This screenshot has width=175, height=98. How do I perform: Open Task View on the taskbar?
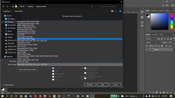pos(16,96)
